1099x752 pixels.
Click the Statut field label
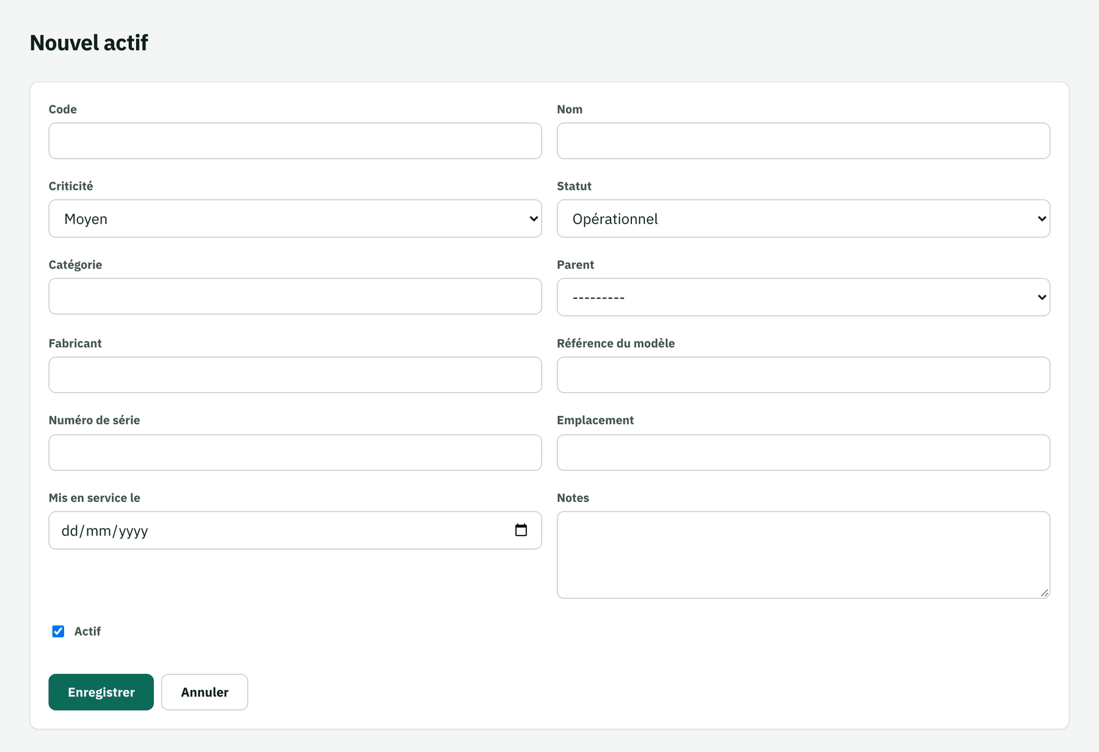click(x=574, y=186)
